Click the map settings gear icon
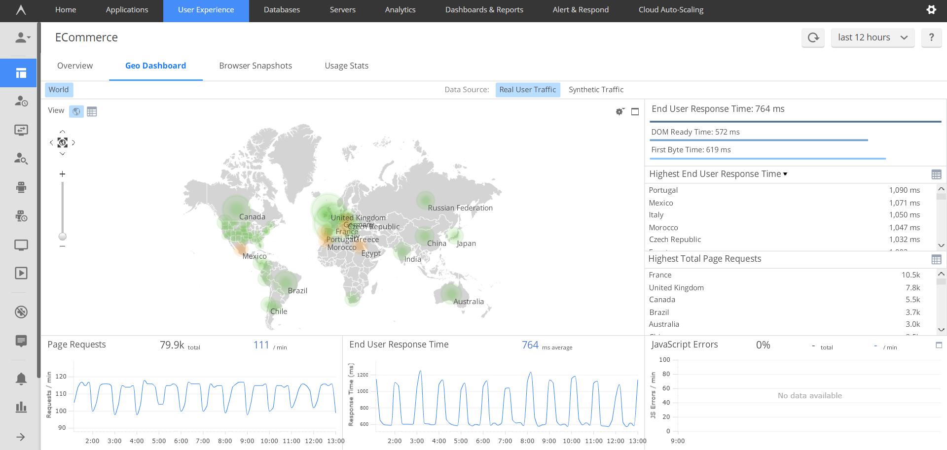The height and width of the screenshot is (450, 947). coord(619,112)
